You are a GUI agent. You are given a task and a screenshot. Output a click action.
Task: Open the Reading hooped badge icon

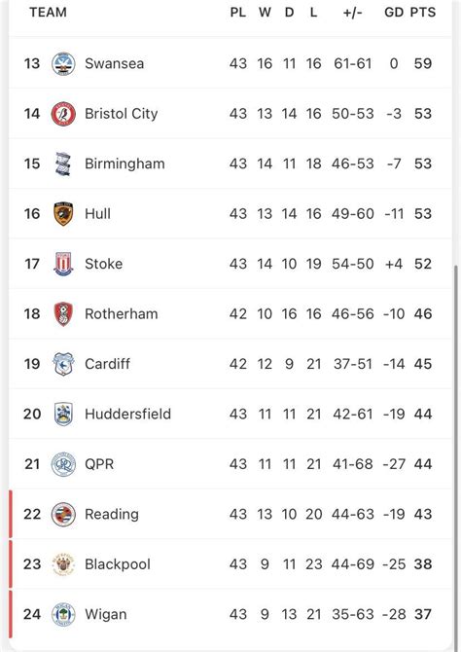(x=63, y=515)
